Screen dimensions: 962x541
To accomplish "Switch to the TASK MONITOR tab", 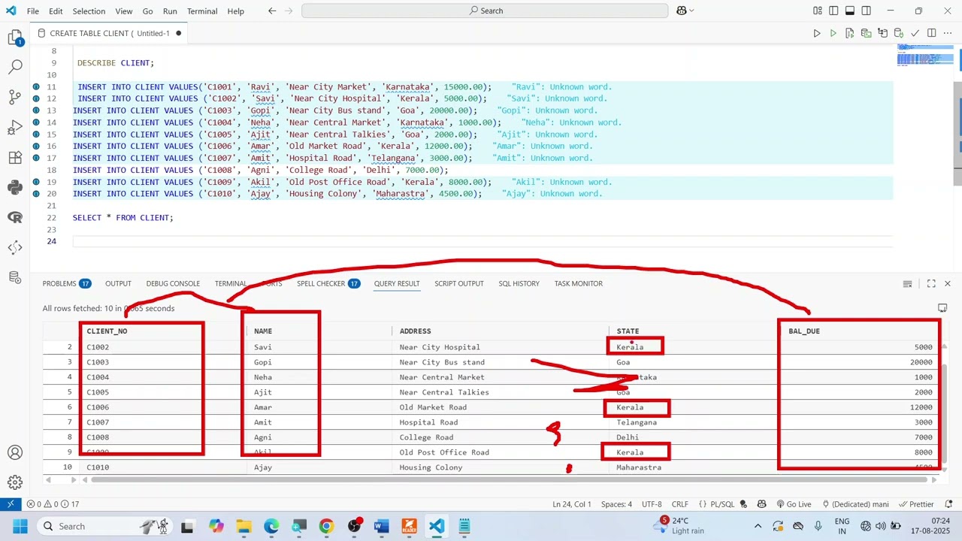I will pyautogui.click(x=579, y=283).
